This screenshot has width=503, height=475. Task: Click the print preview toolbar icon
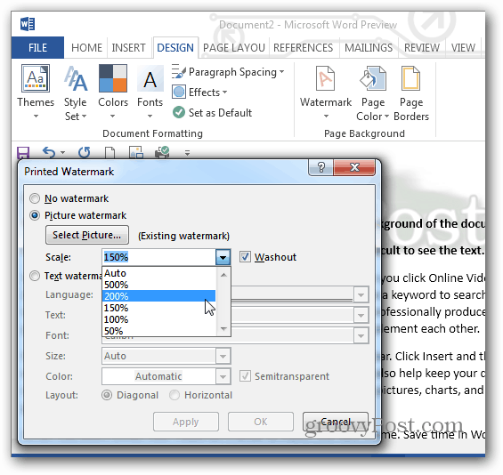(x=136, y=153)
